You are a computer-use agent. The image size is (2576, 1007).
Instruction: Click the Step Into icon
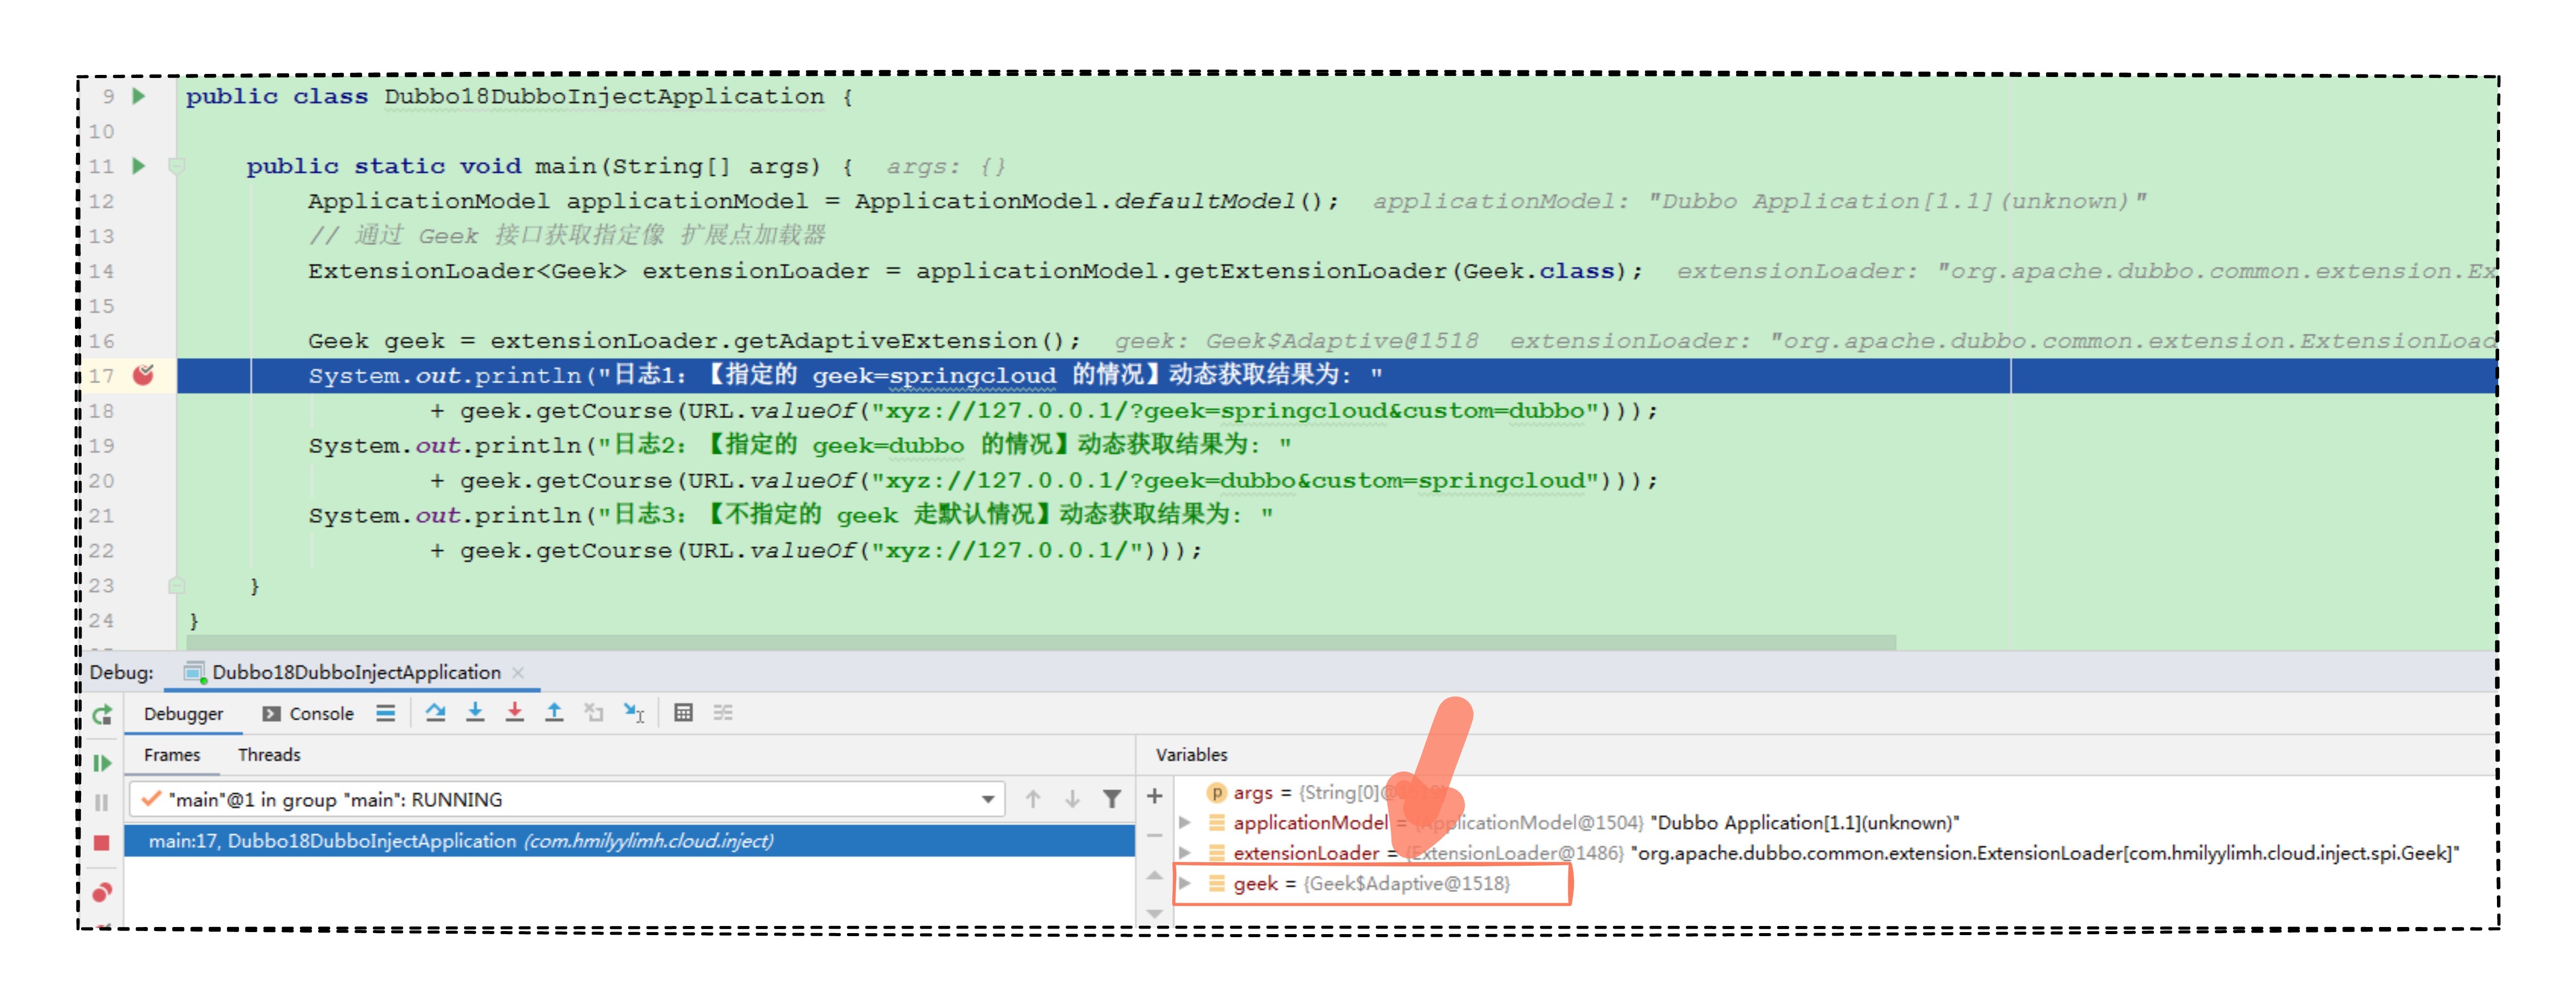pyautogui.click(x=475, y=712)
